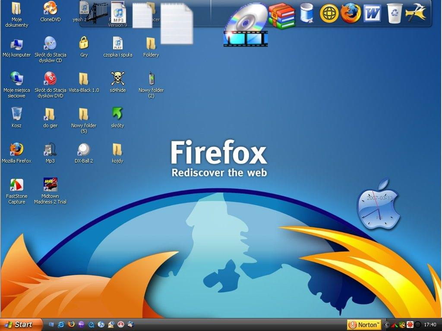Click the Internet Explorer quick launch icon
Viewport: 442px width, 331px height.
click(x=61, y=325)
